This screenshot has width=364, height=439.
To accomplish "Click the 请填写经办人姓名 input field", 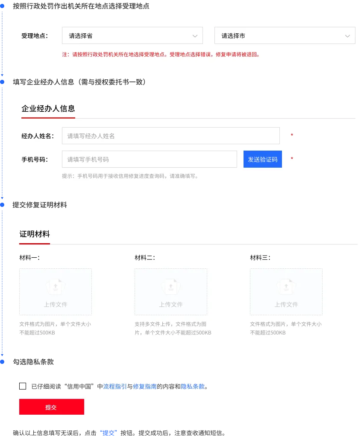I will point(171,135).
